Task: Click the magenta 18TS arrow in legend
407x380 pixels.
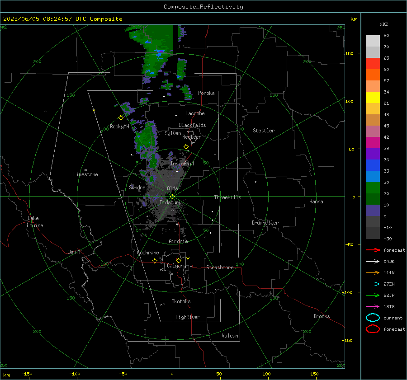Action: 373,307
